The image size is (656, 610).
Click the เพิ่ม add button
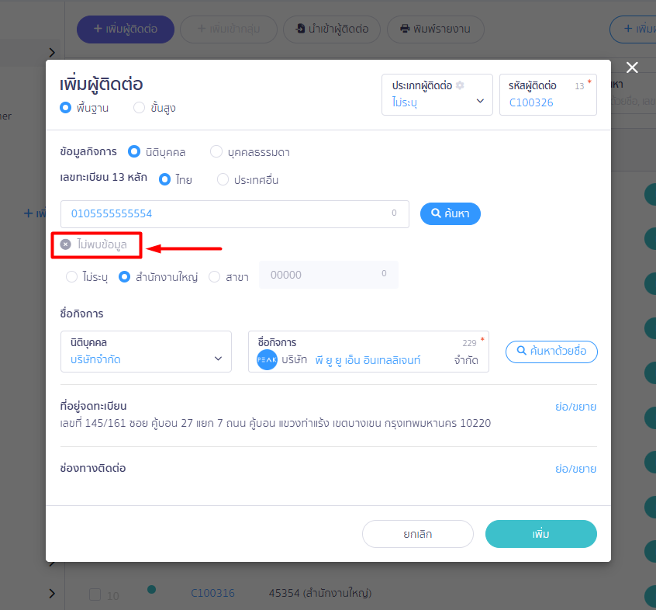pos(541,534)
